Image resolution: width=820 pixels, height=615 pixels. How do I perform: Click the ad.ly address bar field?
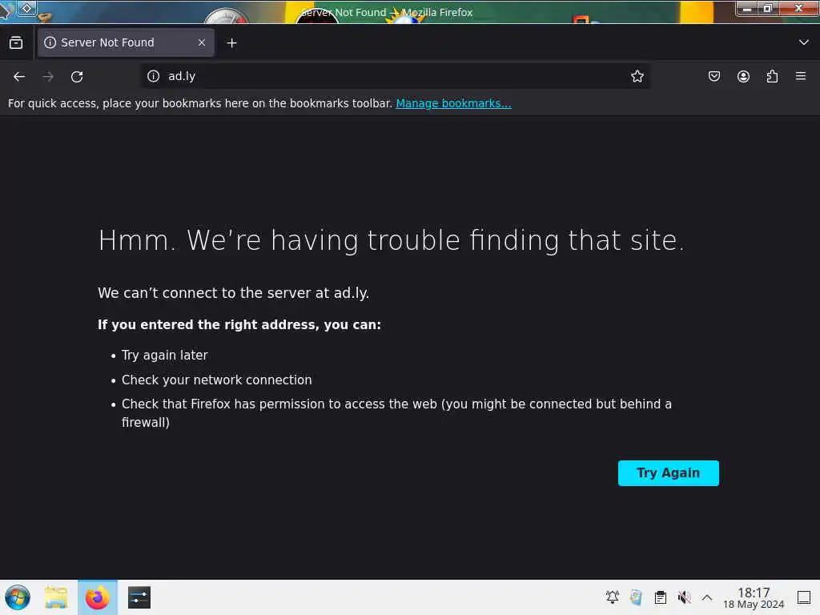pyautogui.click(x=395, y=76)
